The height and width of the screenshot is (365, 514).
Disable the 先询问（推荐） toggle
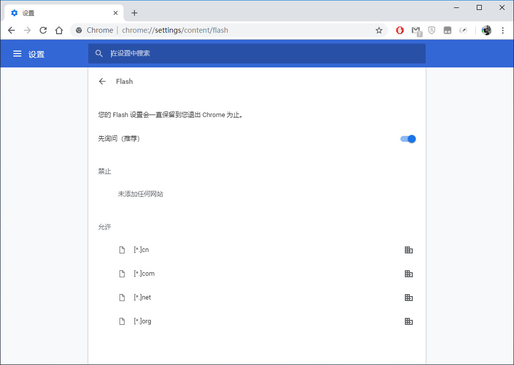408,139
